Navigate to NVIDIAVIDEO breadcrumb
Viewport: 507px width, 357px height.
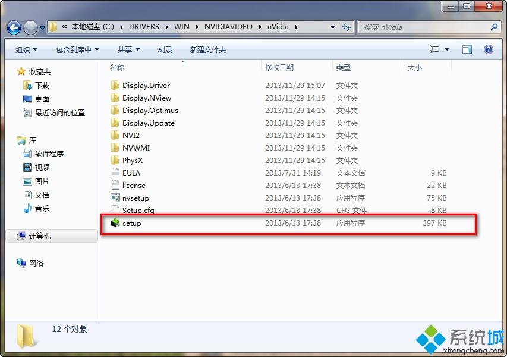[228, 27]
